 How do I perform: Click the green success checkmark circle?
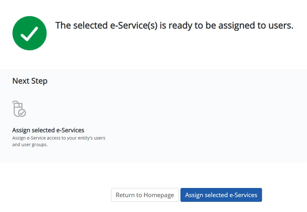point(29,33)
